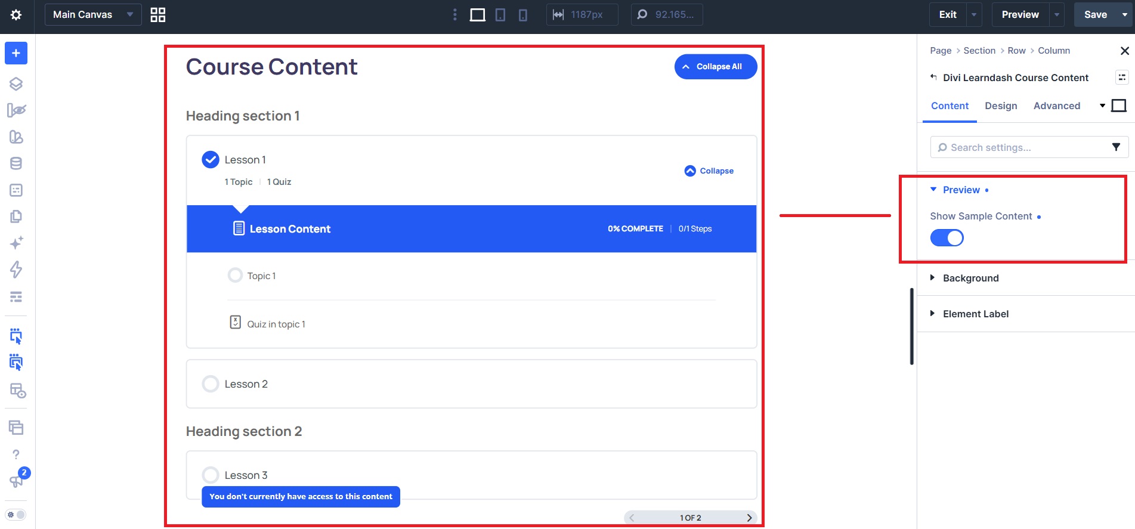Click Collapse link for Lesson 1

[709, 171]
